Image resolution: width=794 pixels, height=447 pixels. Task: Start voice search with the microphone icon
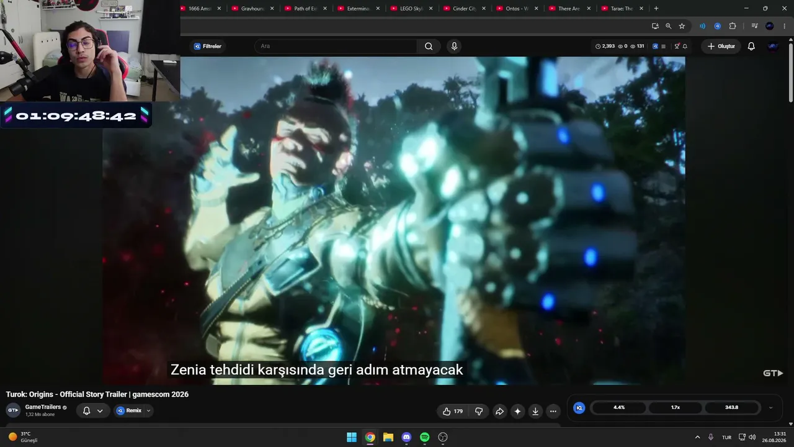(x=454, y=46)
